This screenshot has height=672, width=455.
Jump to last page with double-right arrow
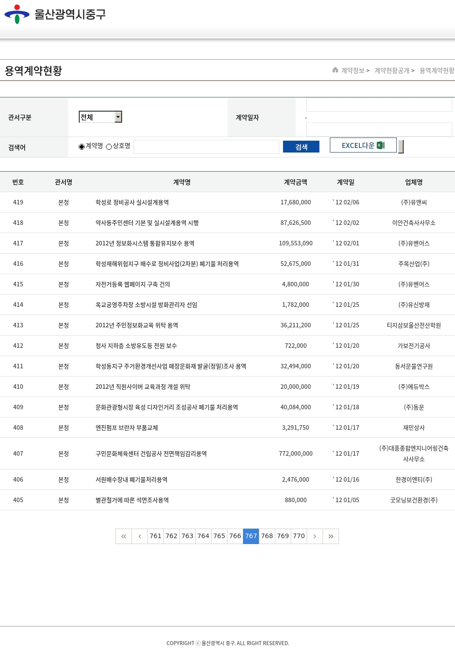point(331,536)
